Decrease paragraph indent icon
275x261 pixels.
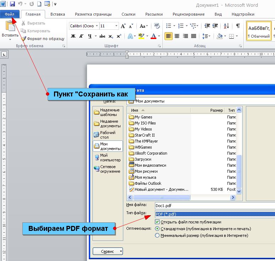click(x=207, y=26)
